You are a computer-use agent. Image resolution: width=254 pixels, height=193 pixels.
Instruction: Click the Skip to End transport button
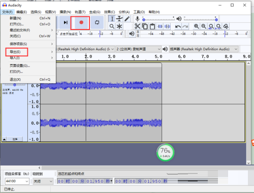66,22
